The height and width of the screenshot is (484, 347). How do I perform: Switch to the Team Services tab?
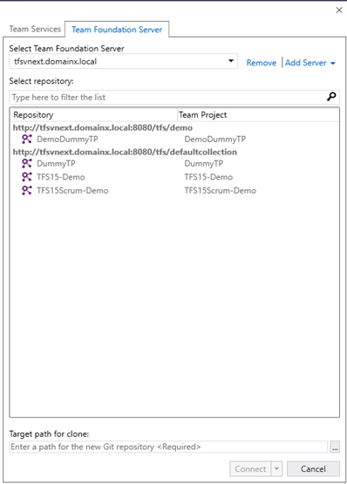[35, 29]
